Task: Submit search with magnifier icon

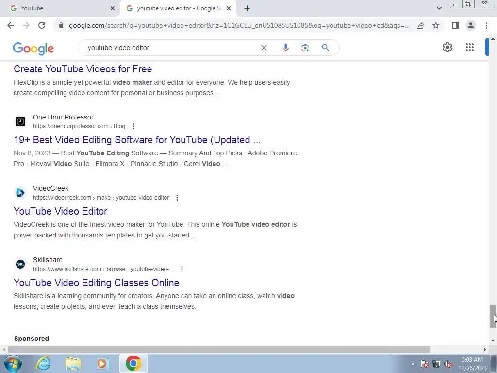Action: pos(325,48)
